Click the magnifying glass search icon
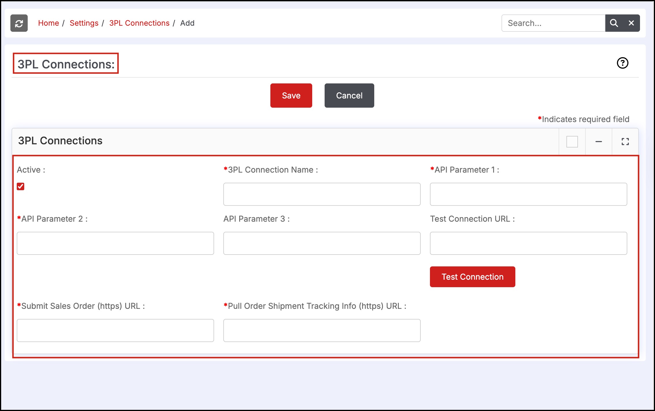The width and height of the screenshot is (655, 411). [x=614, y=23]
